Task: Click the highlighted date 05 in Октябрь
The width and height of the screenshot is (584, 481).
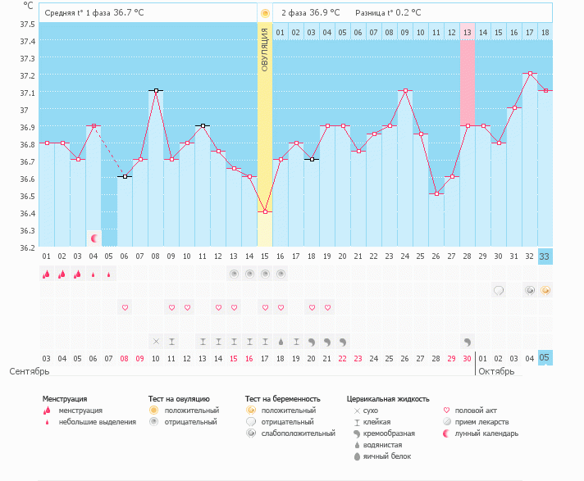Action: pos(545,358)
